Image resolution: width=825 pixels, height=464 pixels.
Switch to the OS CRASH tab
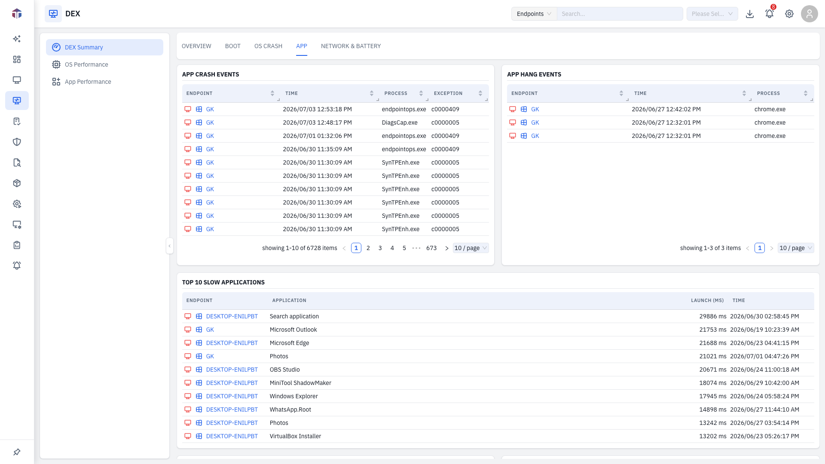pos(268,46)
